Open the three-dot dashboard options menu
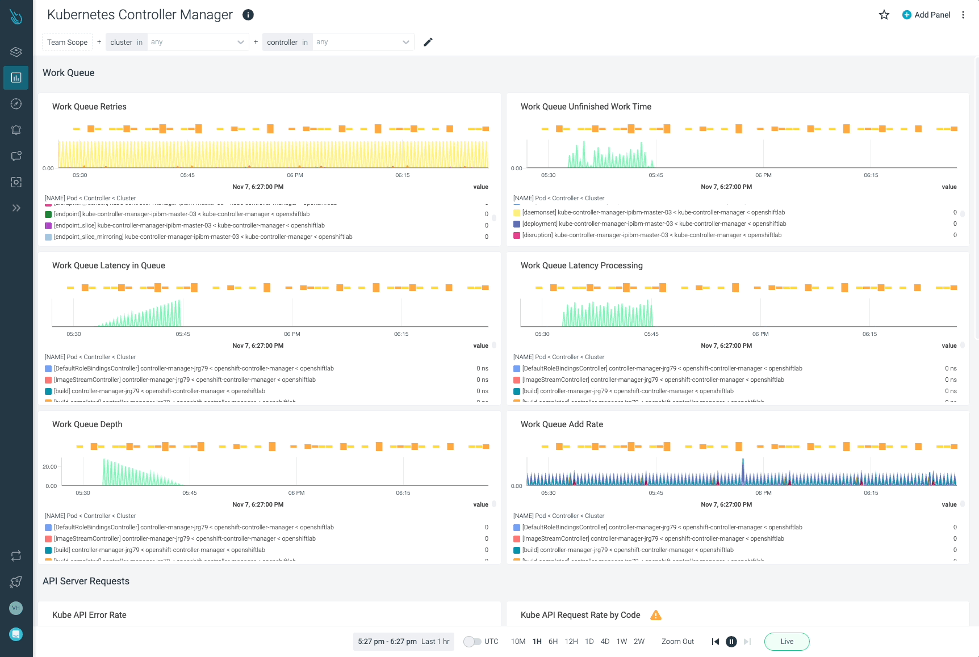 pos(963,15)
